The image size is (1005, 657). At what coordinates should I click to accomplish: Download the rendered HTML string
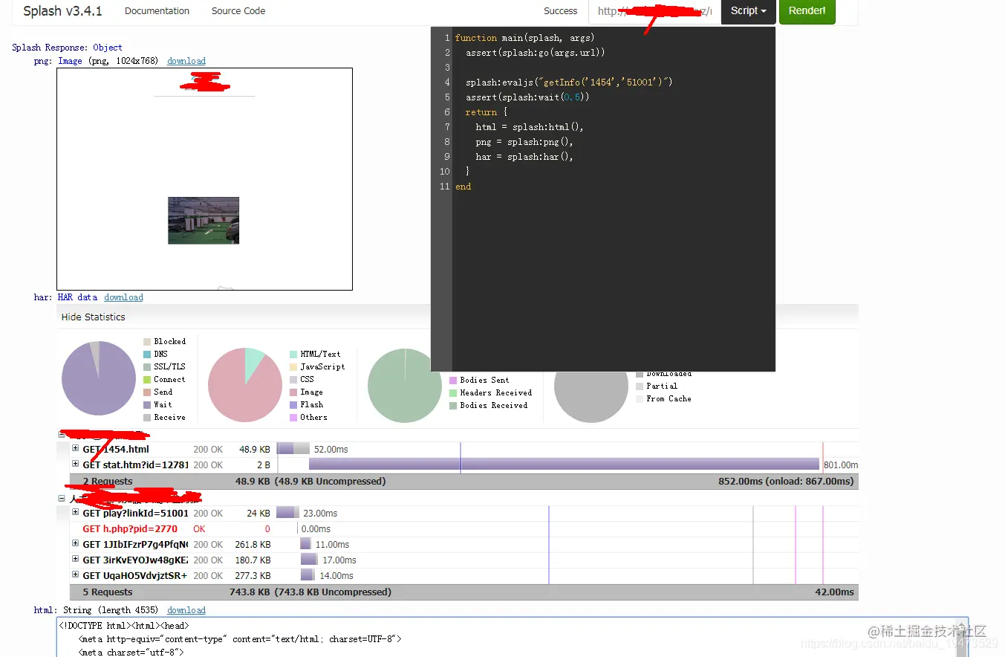point(186,609)
